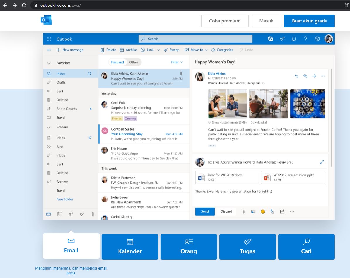Screen dimensions: 350x278
Task: Discard the reply draft
Action: [x=226, y=211]
